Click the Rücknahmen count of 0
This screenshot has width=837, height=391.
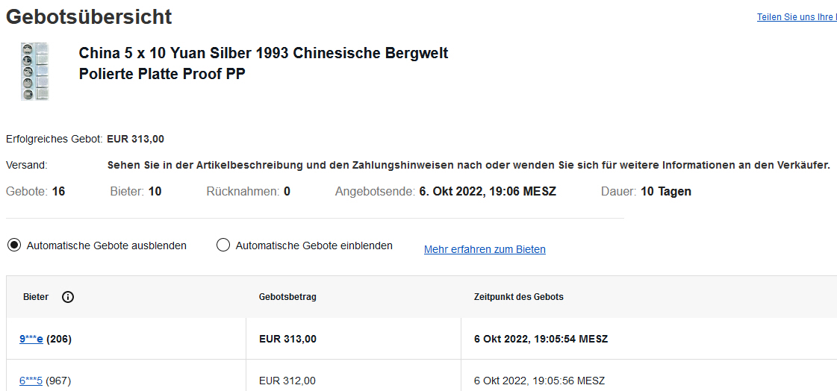[x=287, y=192]
